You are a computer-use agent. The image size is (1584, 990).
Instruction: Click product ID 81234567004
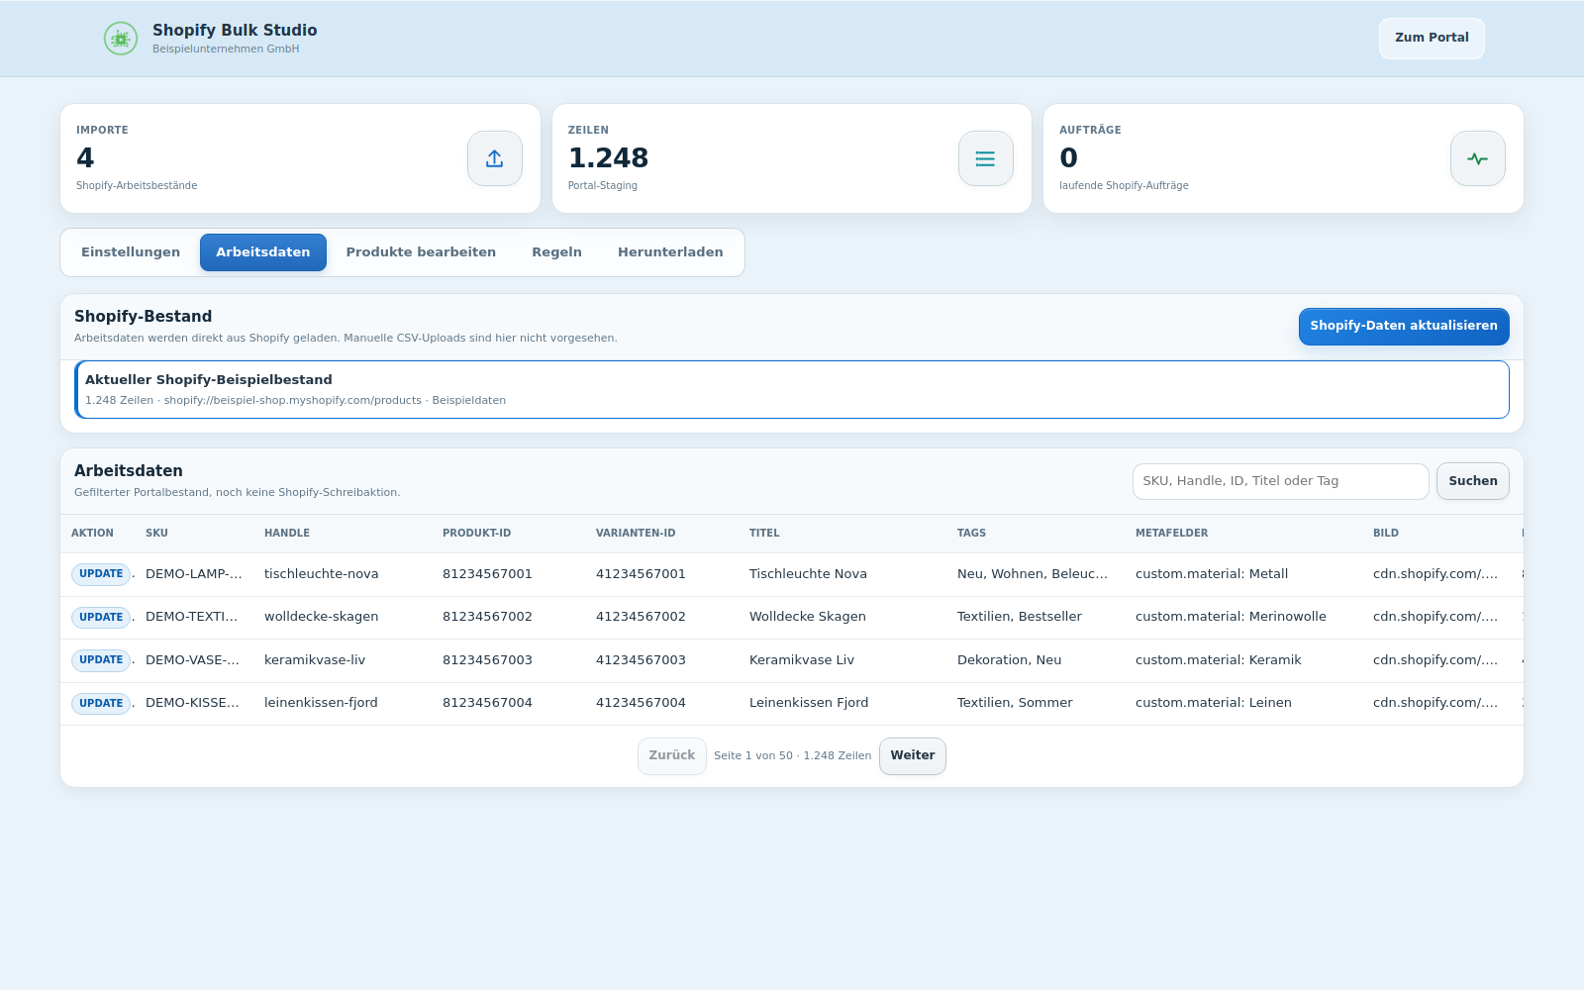[487, 703]
